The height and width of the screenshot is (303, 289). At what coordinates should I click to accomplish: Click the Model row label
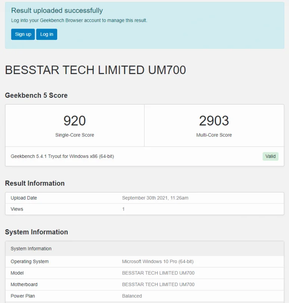tap(17, 273)
